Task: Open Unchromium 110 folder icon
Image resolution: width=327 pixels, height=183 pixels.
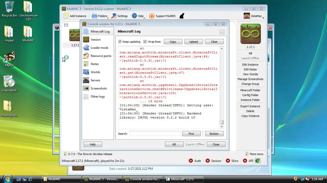Action: tap(28, 7)
